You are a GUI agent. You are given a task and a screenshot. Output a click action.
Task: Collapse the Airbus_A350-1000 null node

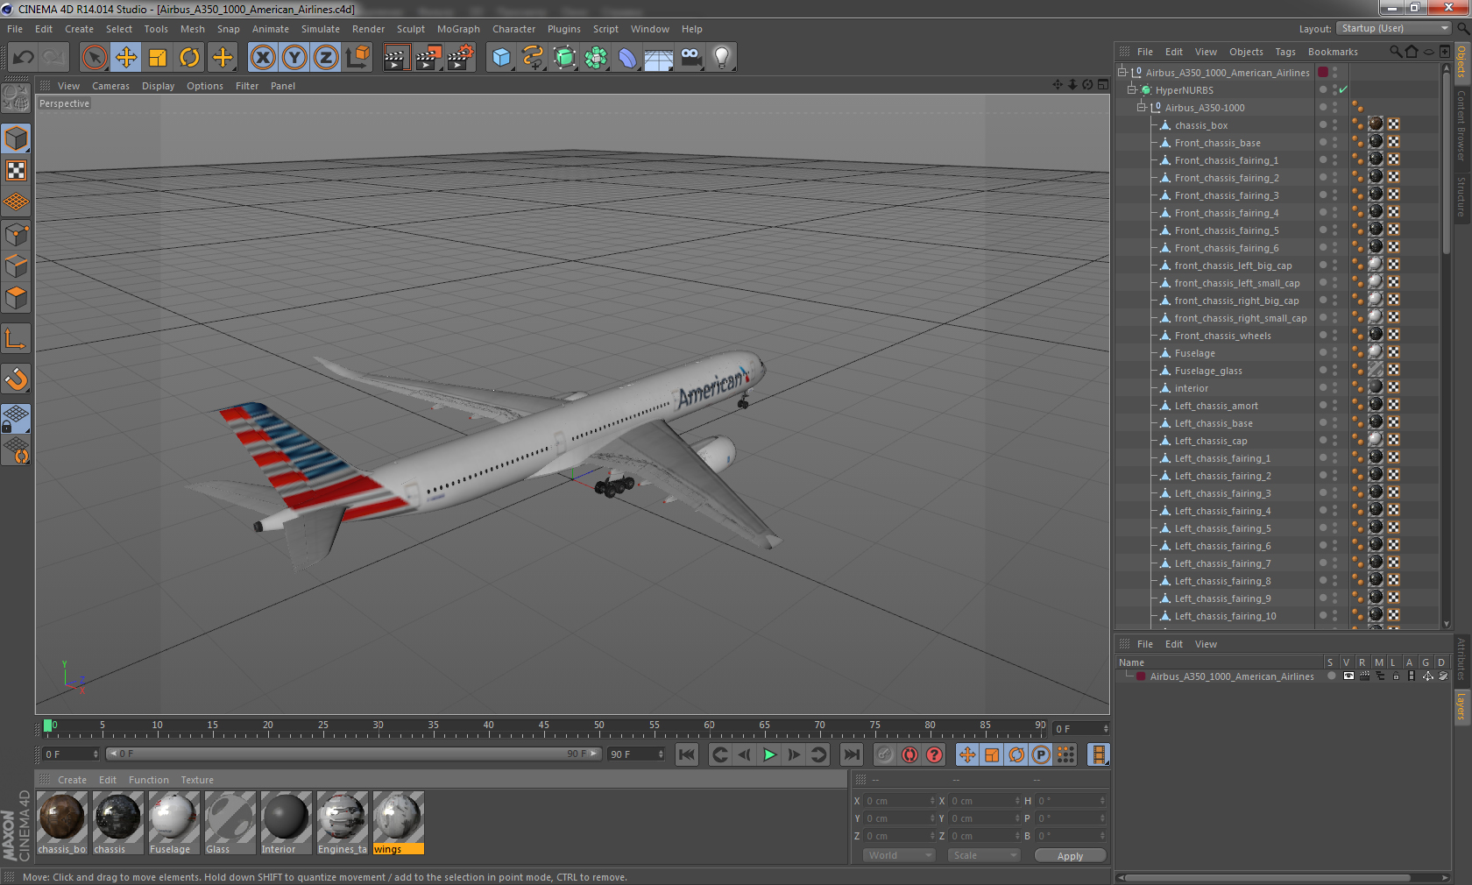(x=1142, y=107)
